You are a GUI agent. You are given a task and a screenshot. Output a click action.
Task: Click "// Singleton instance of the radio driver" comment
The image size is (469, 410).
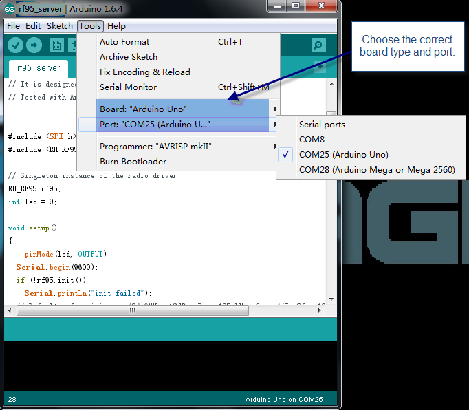[x=92, y=175]
